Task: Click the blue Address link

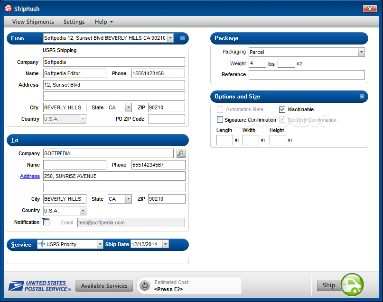Action: coord(30,176)
